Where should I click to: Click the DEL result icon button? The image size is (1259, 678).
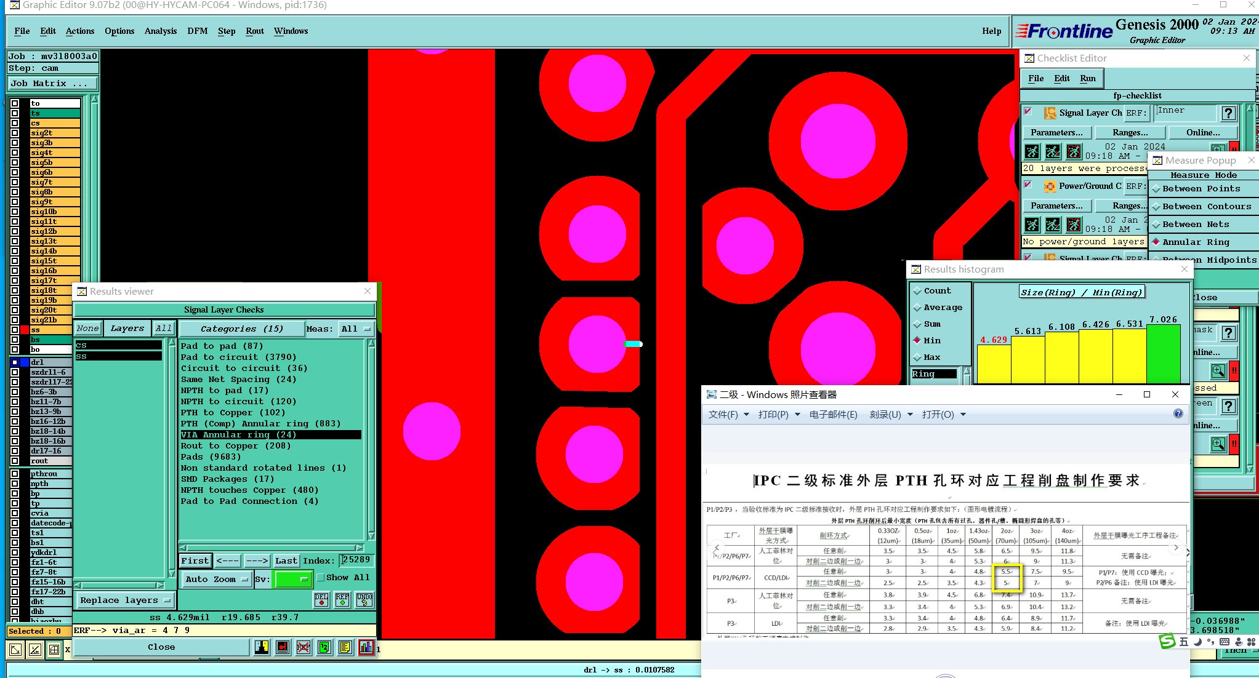tap(321, 599)
